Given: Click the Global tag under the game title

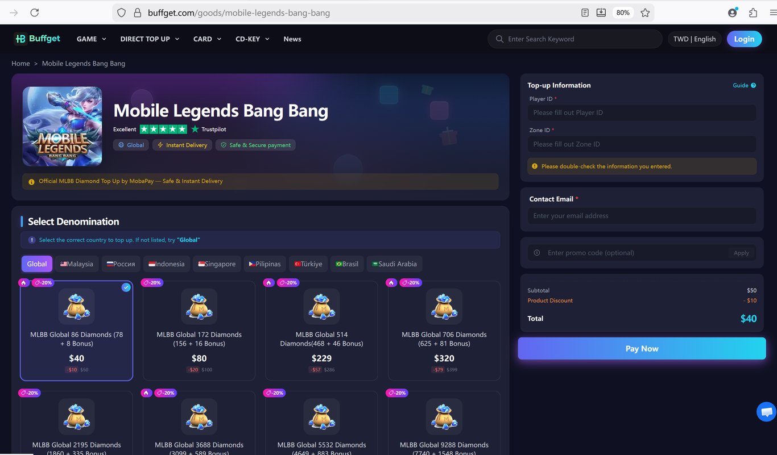Looking at the screenshot, I should point(131,145).
